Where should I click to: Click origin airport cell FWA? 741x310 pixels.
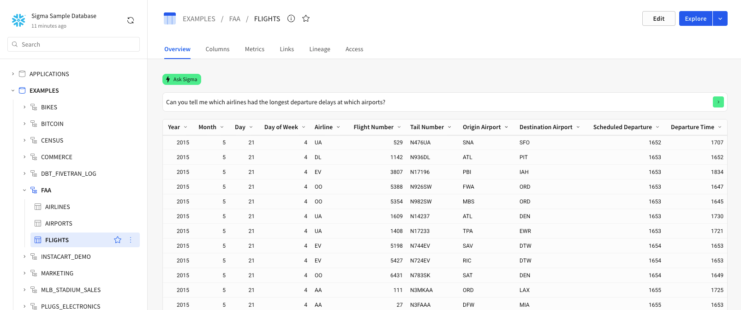click(x=468, y=187)
